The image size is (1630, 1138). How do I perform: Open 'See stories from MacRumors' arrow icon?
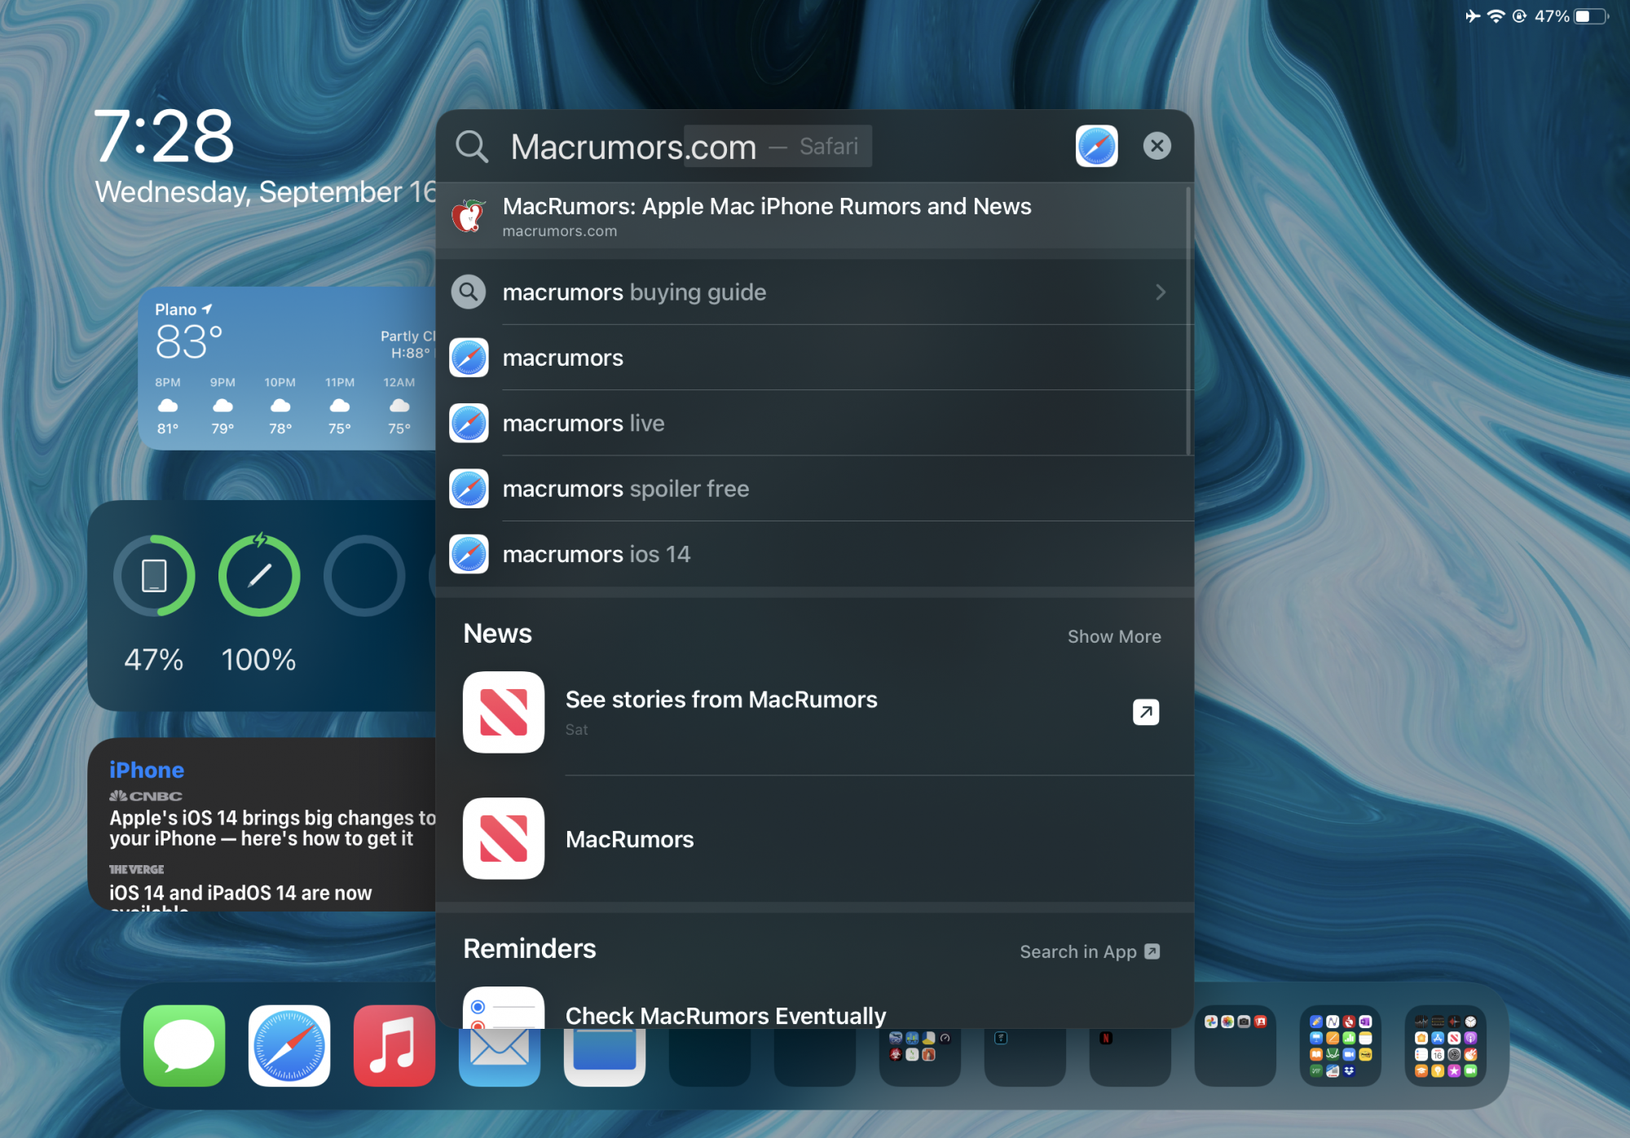tap(1145, 712)
